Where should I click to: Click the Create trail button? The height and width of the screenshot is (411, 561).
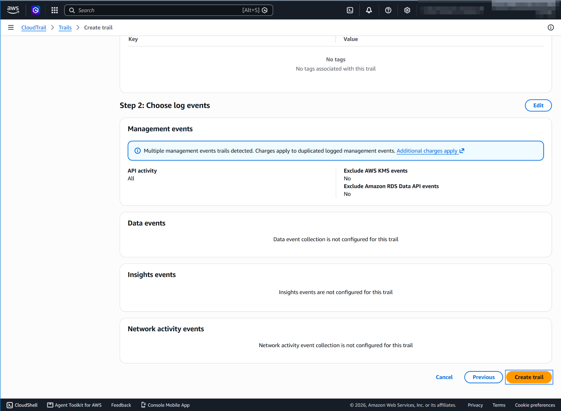pyautogui.click(x=529, y=377)
